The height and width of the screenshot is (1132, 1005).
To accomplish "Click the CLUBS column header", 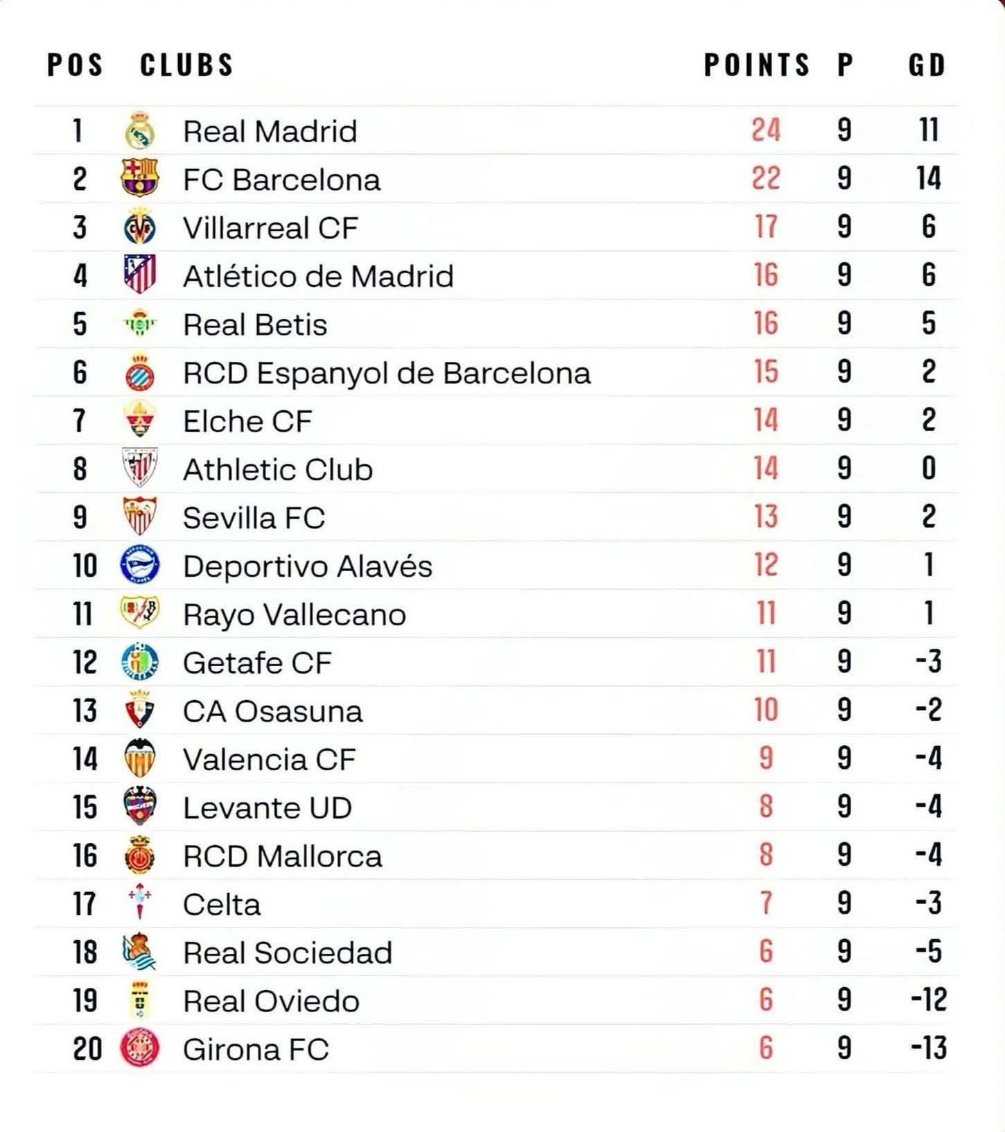I will pyautogui.click(x=186, y=65).
